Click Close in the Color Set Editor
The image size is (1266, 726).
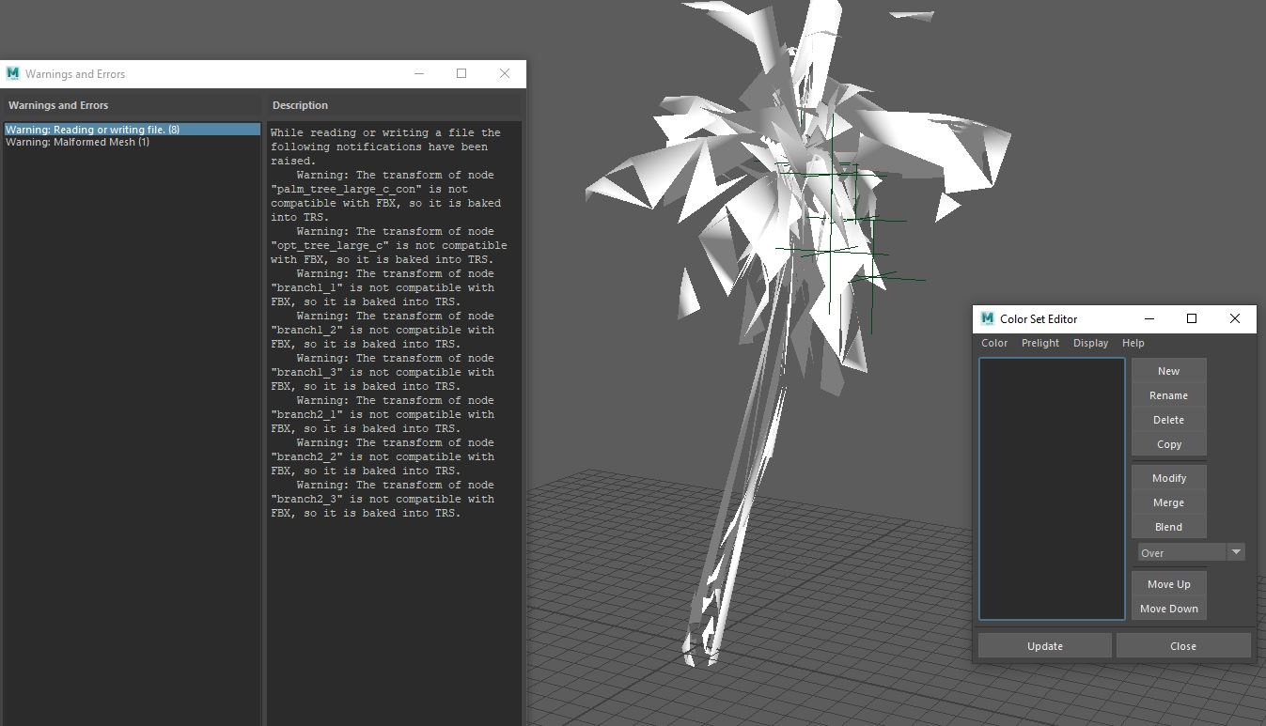[x=1183, y=645]
